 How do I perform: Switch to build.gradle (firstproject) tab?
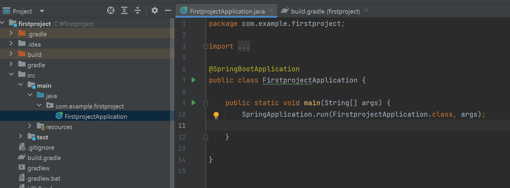point(325,11)
